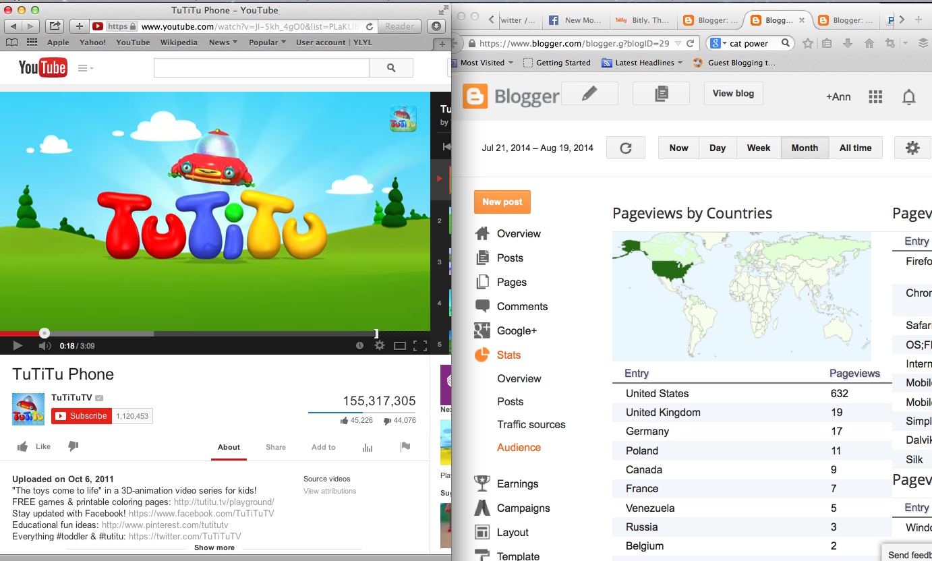Screen dimensions: 932x561
Task: Toggle fullscreen on the video player
Action: 420,346
